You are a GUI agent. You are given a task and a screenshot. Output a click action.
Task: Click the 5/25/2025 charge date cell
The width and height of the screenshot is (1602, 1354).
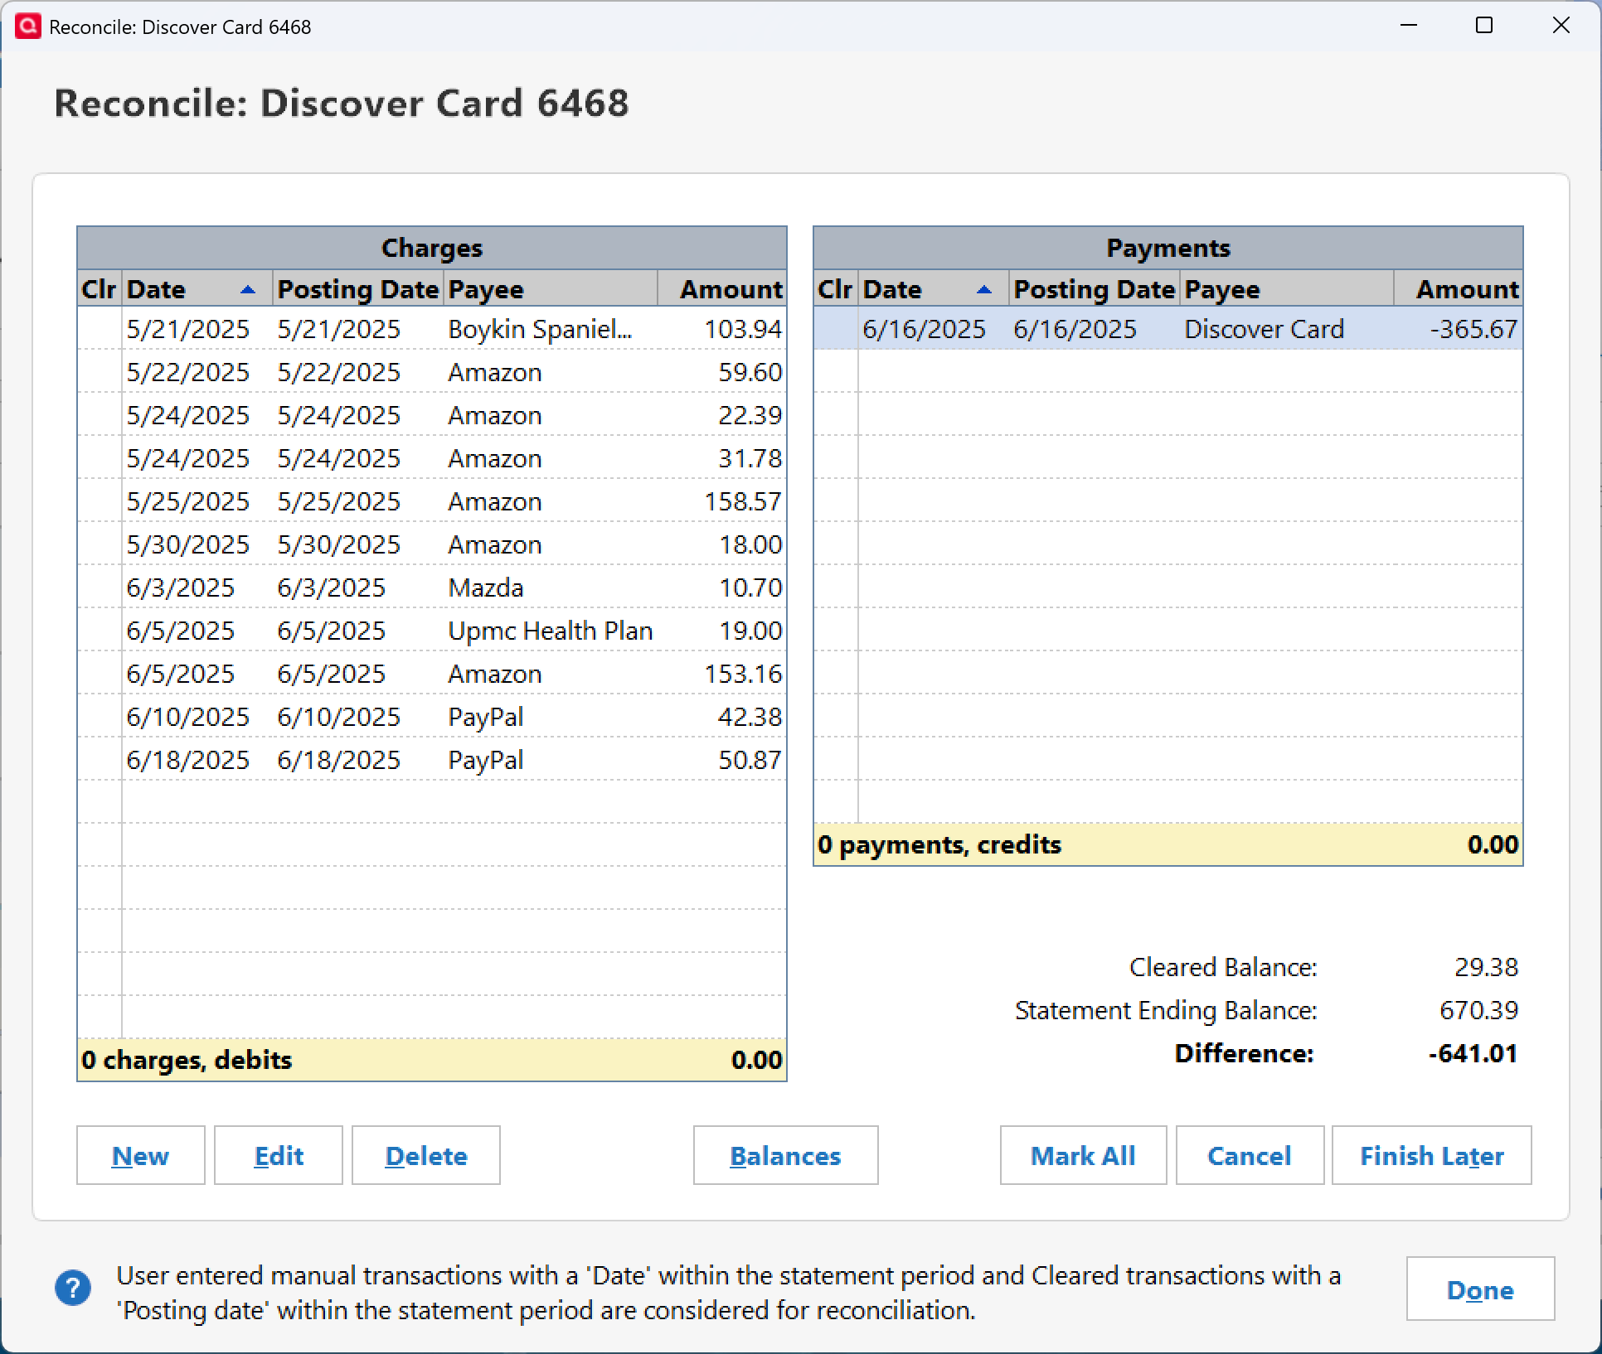point(188,501)
